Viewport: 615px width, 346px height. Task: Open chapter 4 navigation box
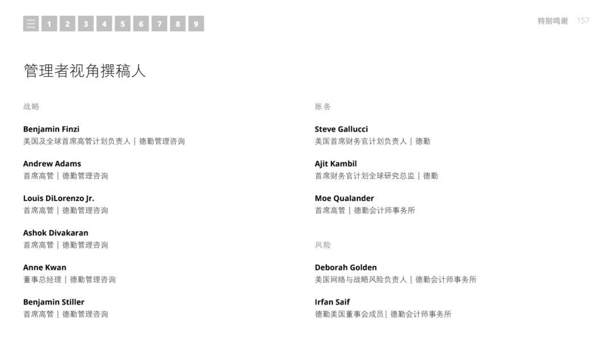[104, 23]
